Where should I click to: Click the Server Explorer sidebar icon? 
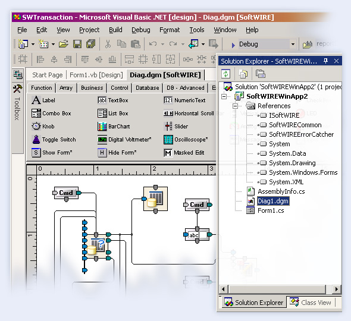[18, 74]
